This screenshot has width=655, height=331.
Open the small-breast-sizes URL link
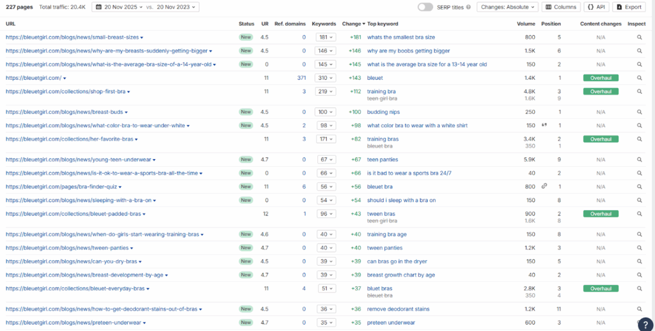[72, 38]
